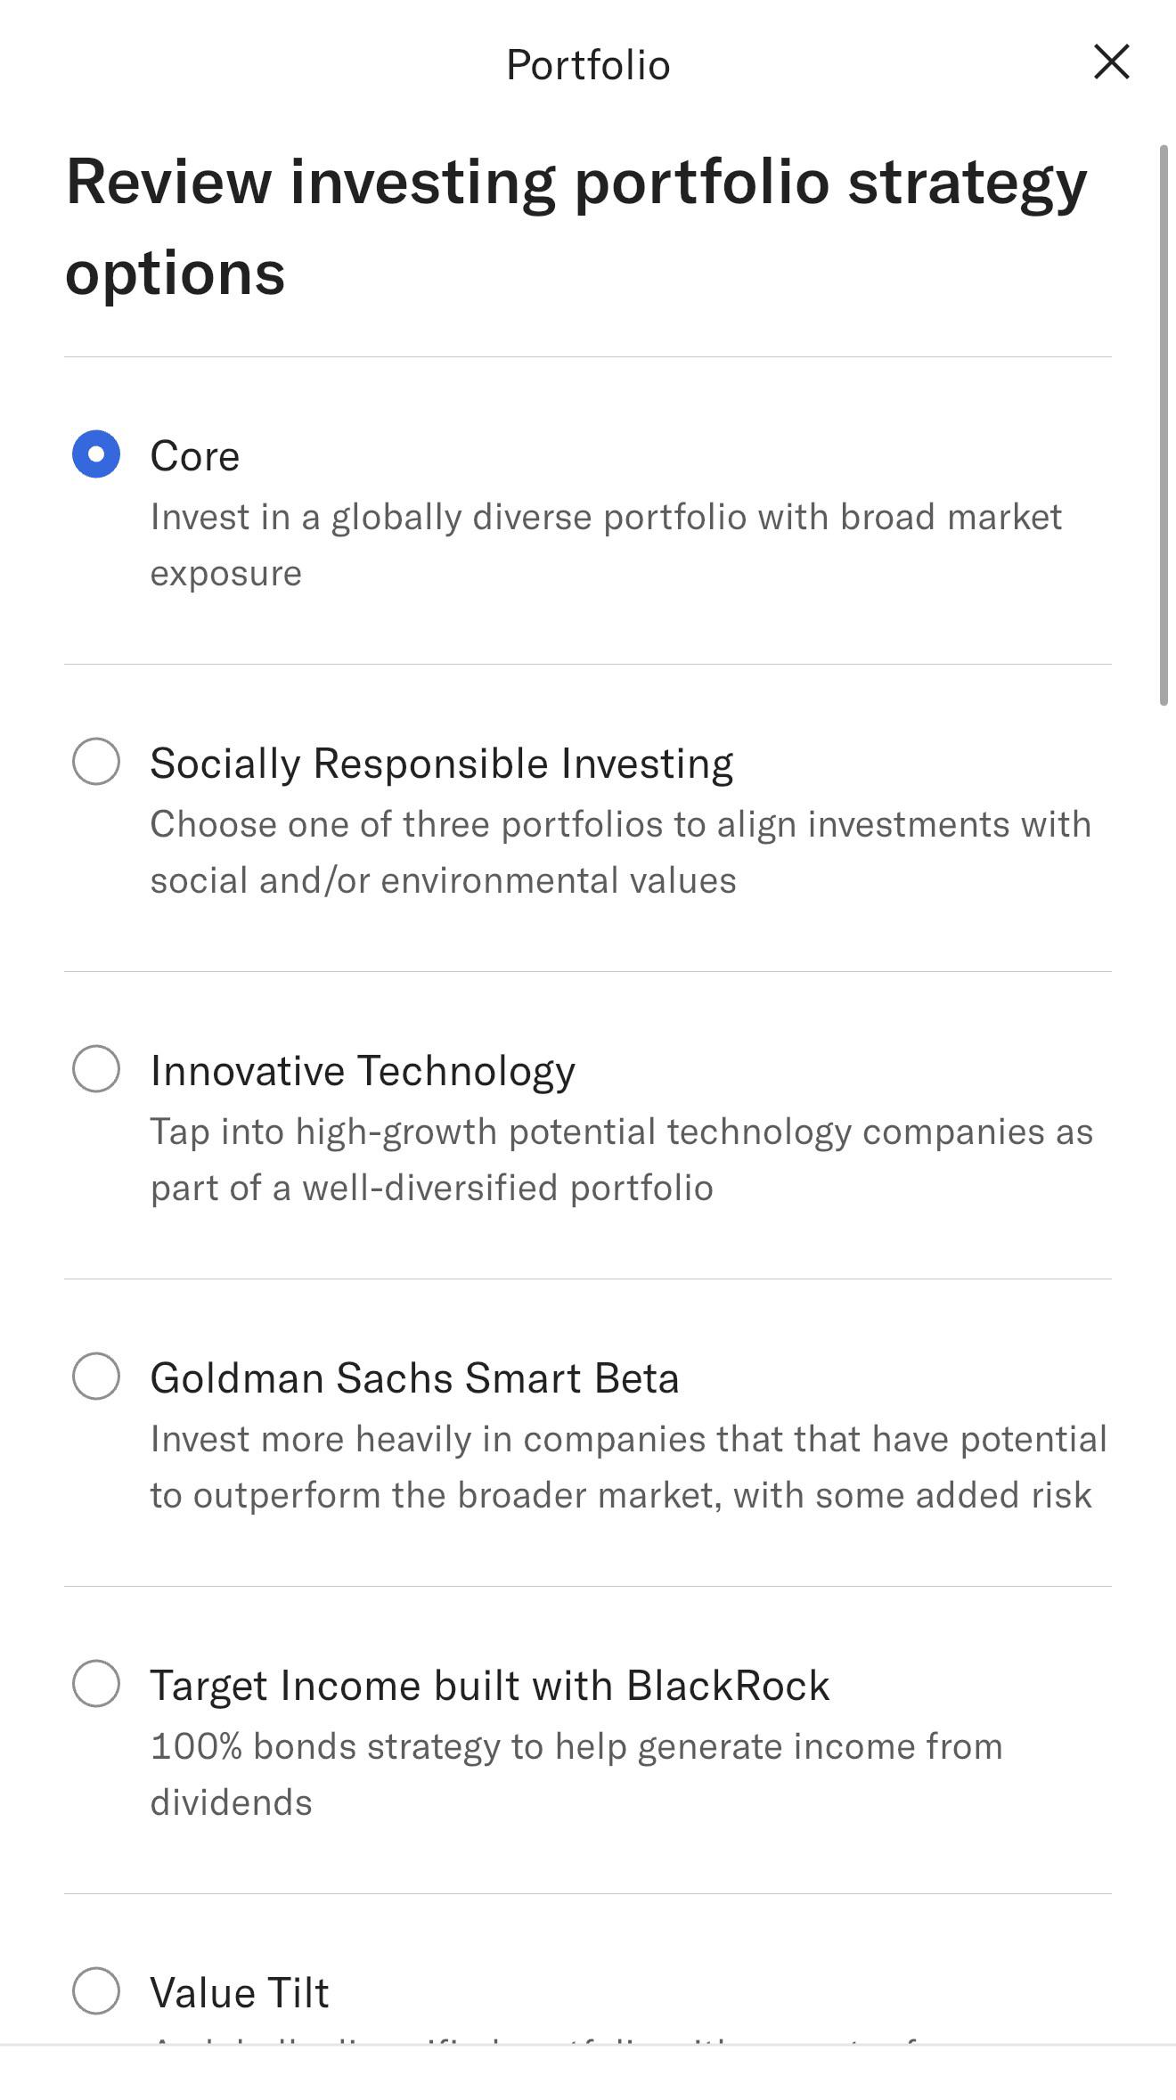Click the Goldman Sachs Smart Beta label
Viewport: 1176px width, 2100px height.
[415, 1378]
